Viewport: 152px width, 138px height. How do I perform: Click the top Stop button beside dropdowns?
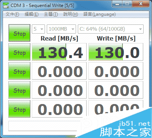coord(19,33)
